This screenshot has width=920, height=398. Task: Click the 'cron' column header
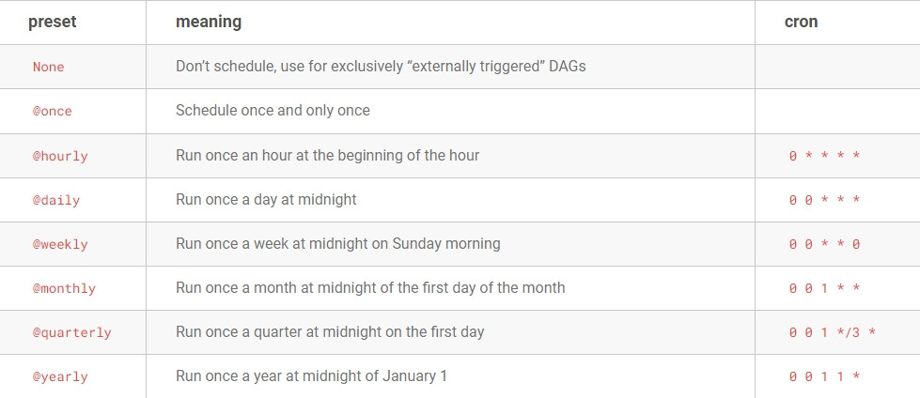point(801,22)
